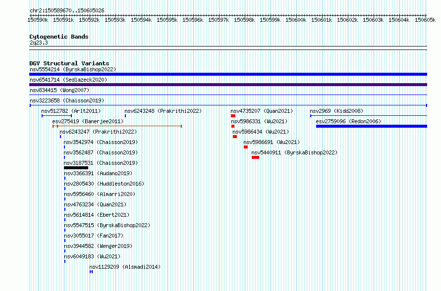Open the nsv3944582 (Wenger2019) label
This screenshot has height=291, width=441.
(98, 246)
